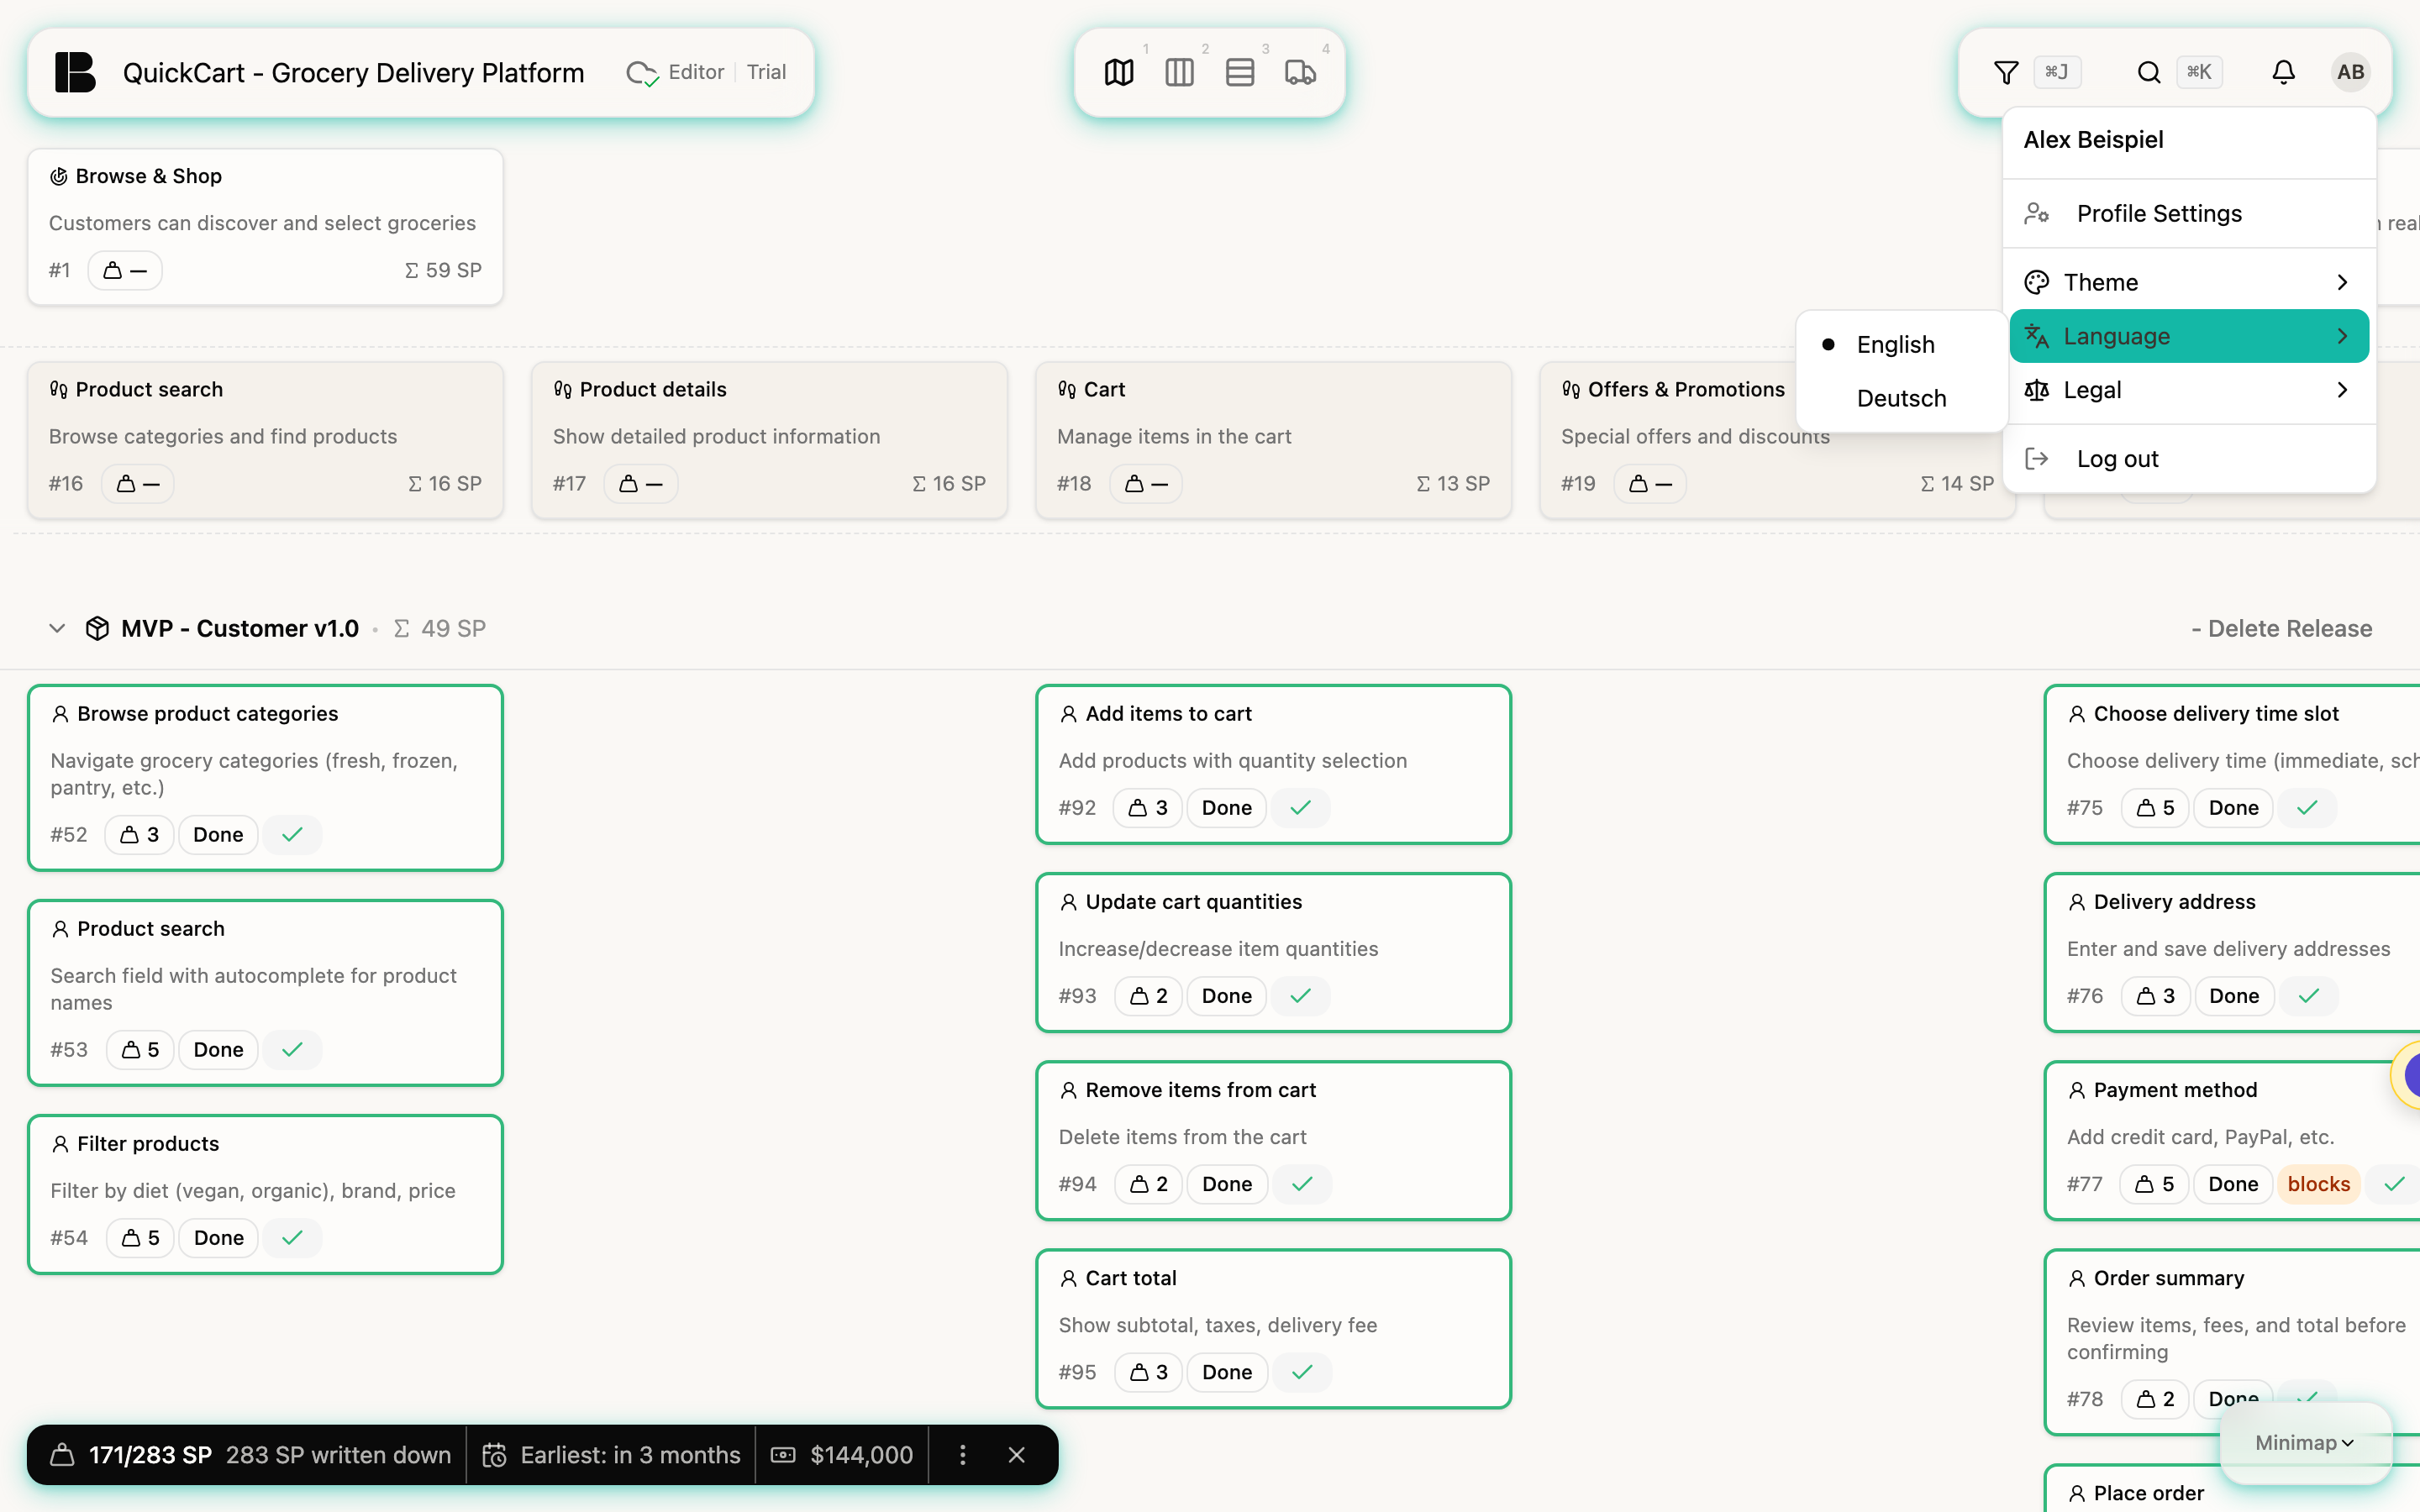Open Done status dropdown on Update cart quantities

pyautogui.click(x=1226, y=995)
